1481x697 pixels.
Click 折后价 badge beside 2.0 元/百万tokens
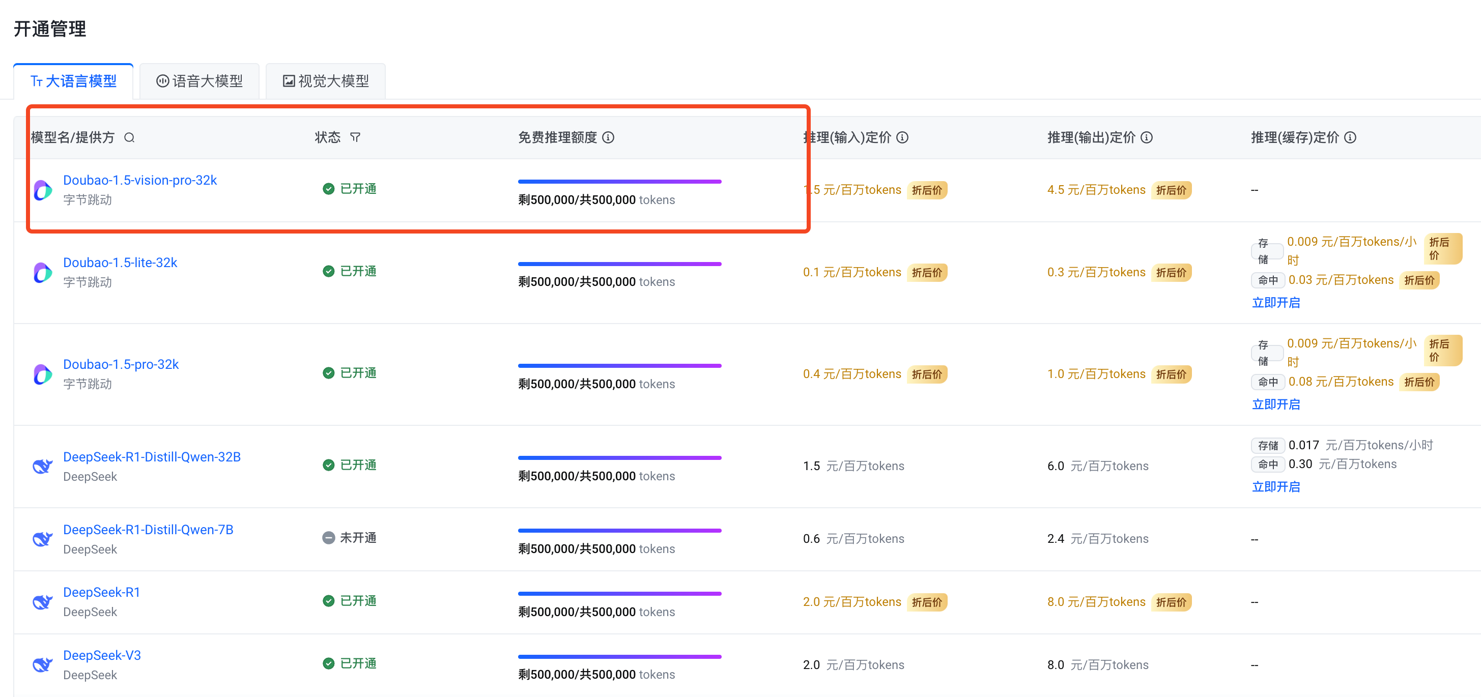(927, 602)
